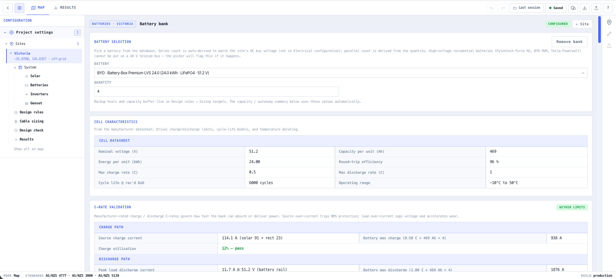This screenshot has height=279, width=616.
Task: Open Results in sidebar tree
Action: click(26, 139)
